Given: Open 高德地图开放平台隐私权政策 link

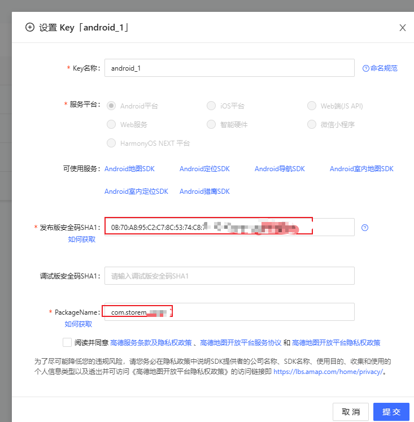Looking at the screenshot, I should click(x=336, y=342).
